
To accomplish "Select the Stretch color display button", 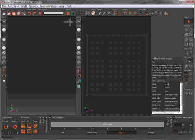I will (x=121, y=133).
